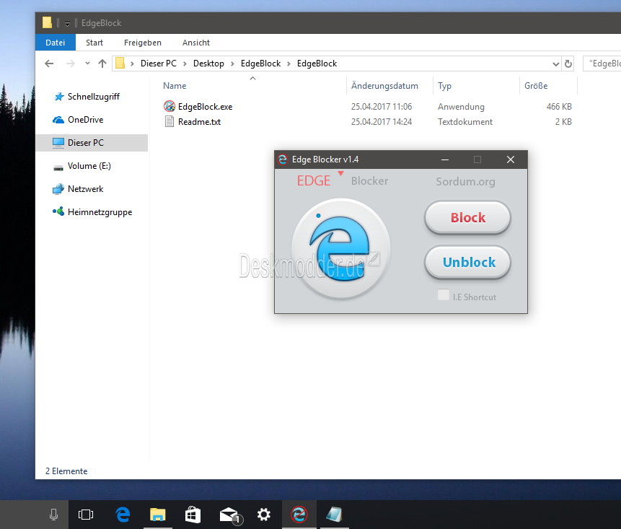
Task: Sort files by Änderungsdatum column
Action: (384, 86)
